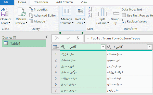Screen dimensions: 153x95
Task: Click cell علی رفیعی
Action: [x=129, y=90]
